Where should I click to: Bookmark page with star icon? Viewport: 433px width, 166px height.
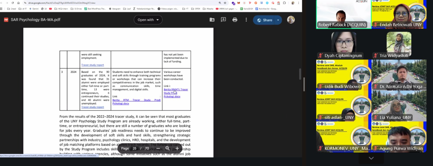(225, 3)
